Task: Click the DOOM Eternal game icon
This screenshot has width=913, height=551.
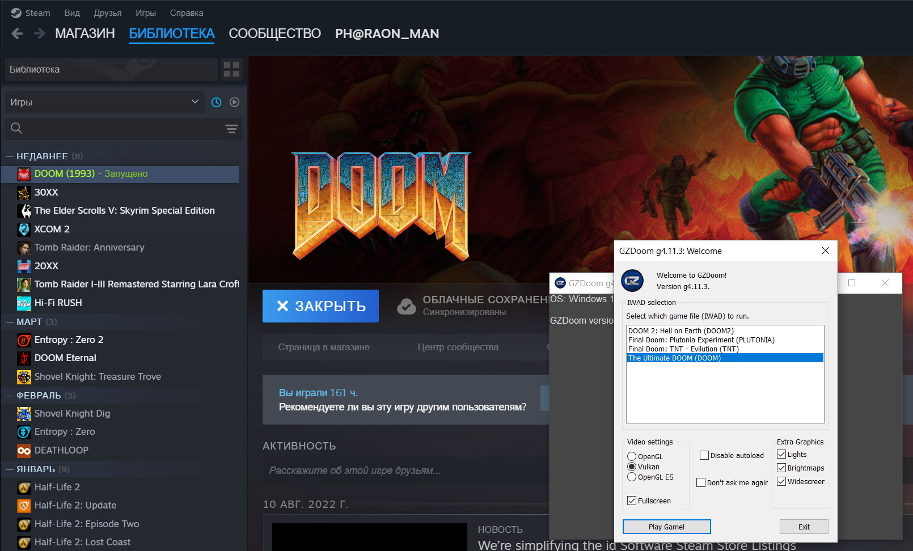Action: 24,358
